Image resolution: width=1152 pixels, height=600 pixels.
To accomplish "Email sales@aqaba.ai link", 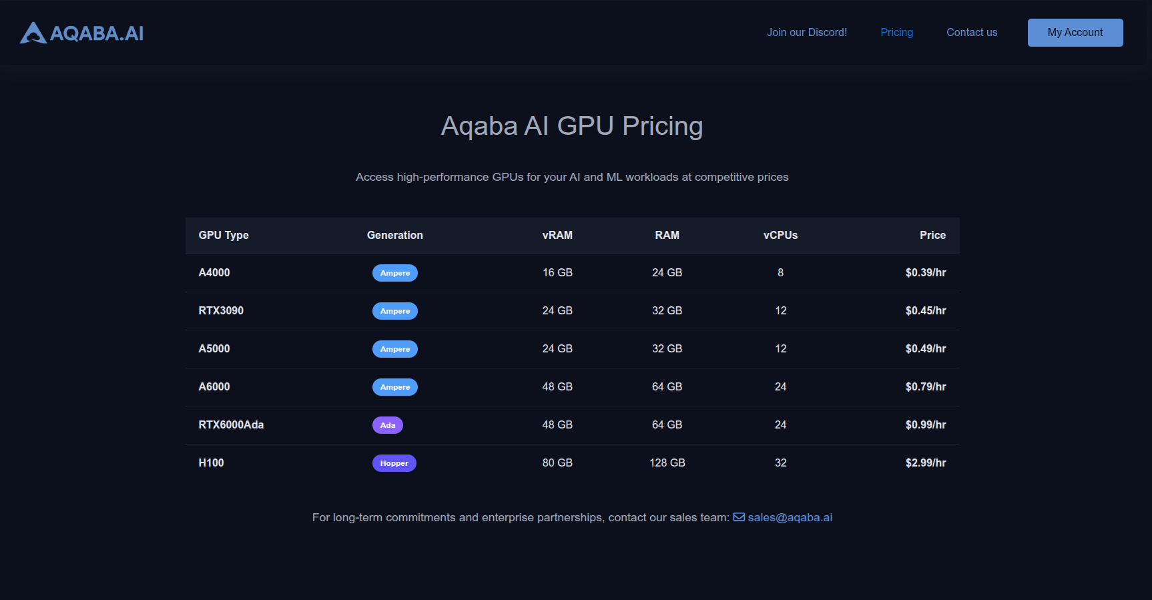I will [790, 517].
